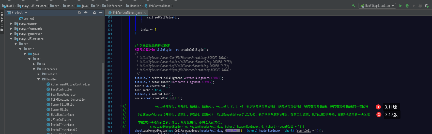
Task: Open PortalInterface class file
Action: coord(60,125)
